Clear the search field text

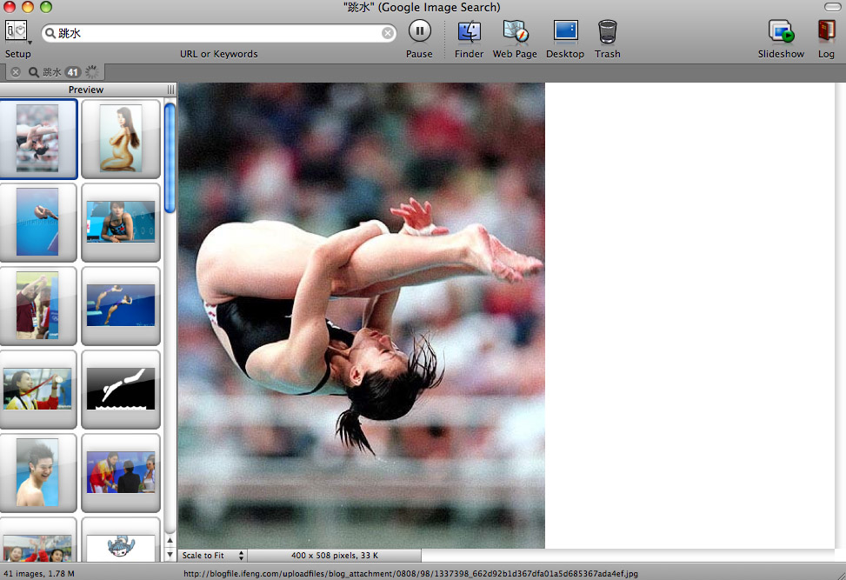(388, 33)
